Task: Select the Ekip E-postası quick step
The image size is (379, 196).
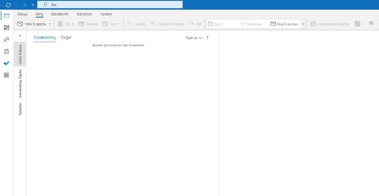Action: pos(284,24)
